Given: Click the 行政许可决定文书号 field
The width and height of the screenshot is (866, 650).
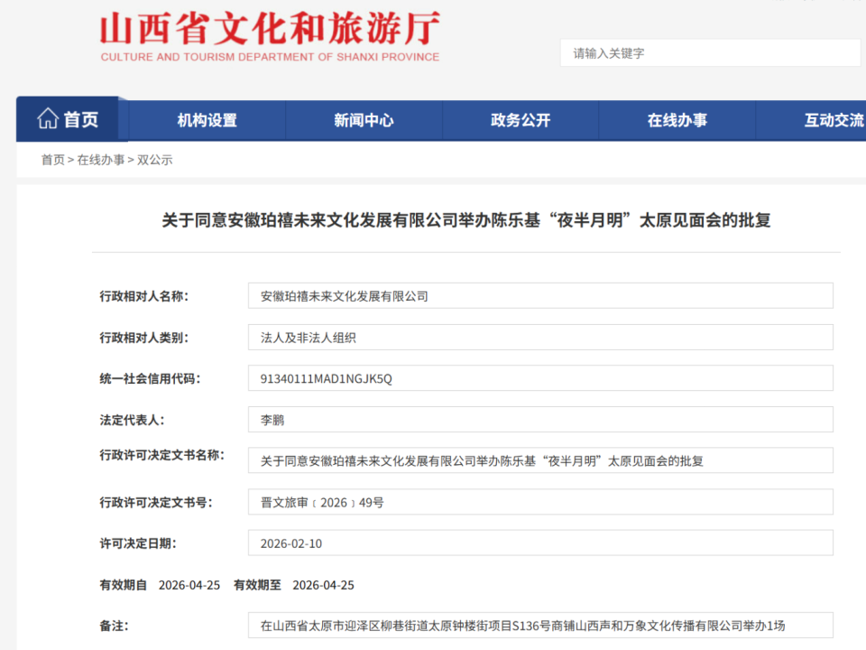Looking at the screenshot, I should pos(541,501).
